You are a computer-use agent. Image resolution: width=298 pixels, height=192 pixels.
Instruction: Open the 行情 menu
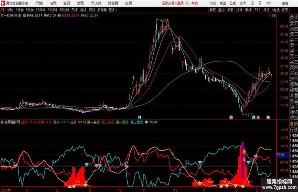tap(39, 3)
